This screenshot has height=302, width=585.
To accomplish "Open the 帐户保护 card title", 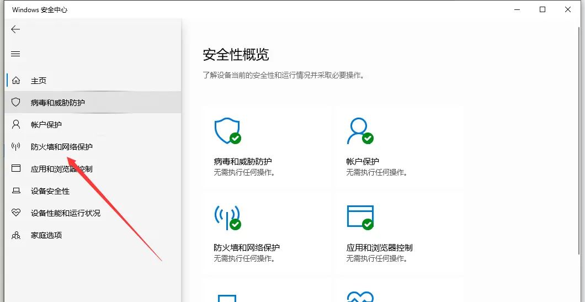I will tap(363, 162).
